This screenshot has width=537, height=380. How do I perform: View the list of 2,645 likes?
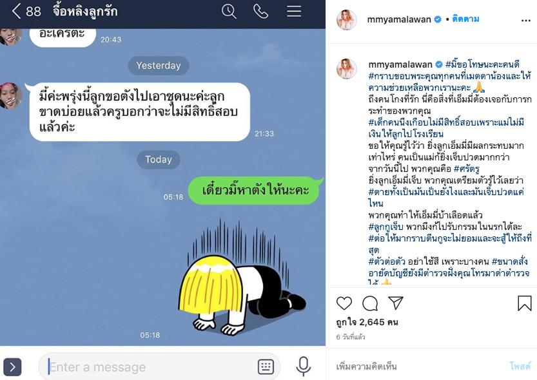(x=367, y=322)
